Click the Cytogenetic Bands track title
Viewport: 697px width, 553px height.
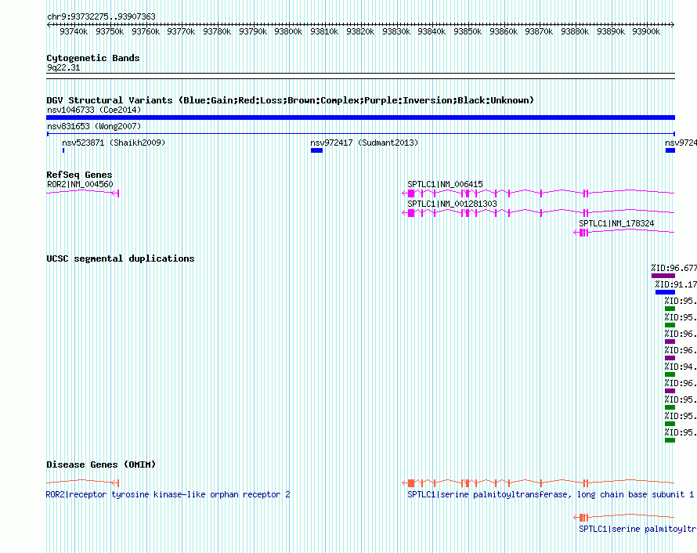(93, 58)
